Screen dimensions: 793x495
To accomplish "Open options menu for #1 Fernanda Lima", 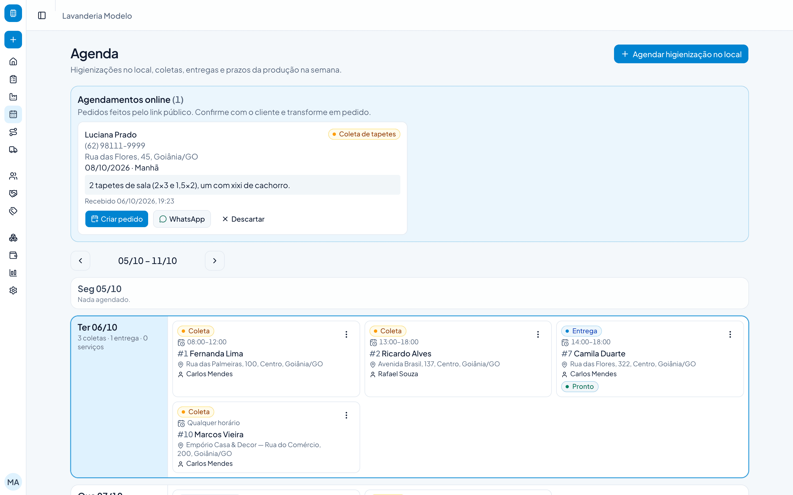I will (346, 334).
